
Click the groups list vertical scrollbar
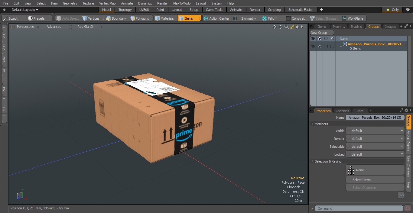click(x=410, y=71)
